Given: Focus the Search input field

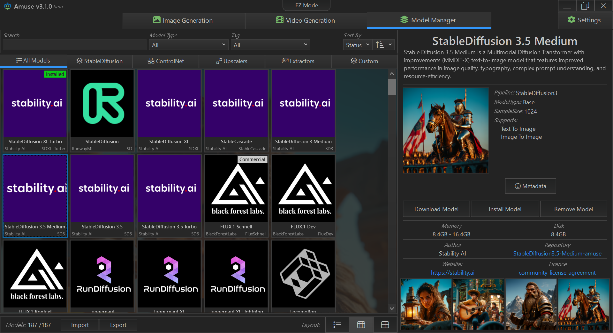Looking at the screenshot, I should tap(75, 45).
